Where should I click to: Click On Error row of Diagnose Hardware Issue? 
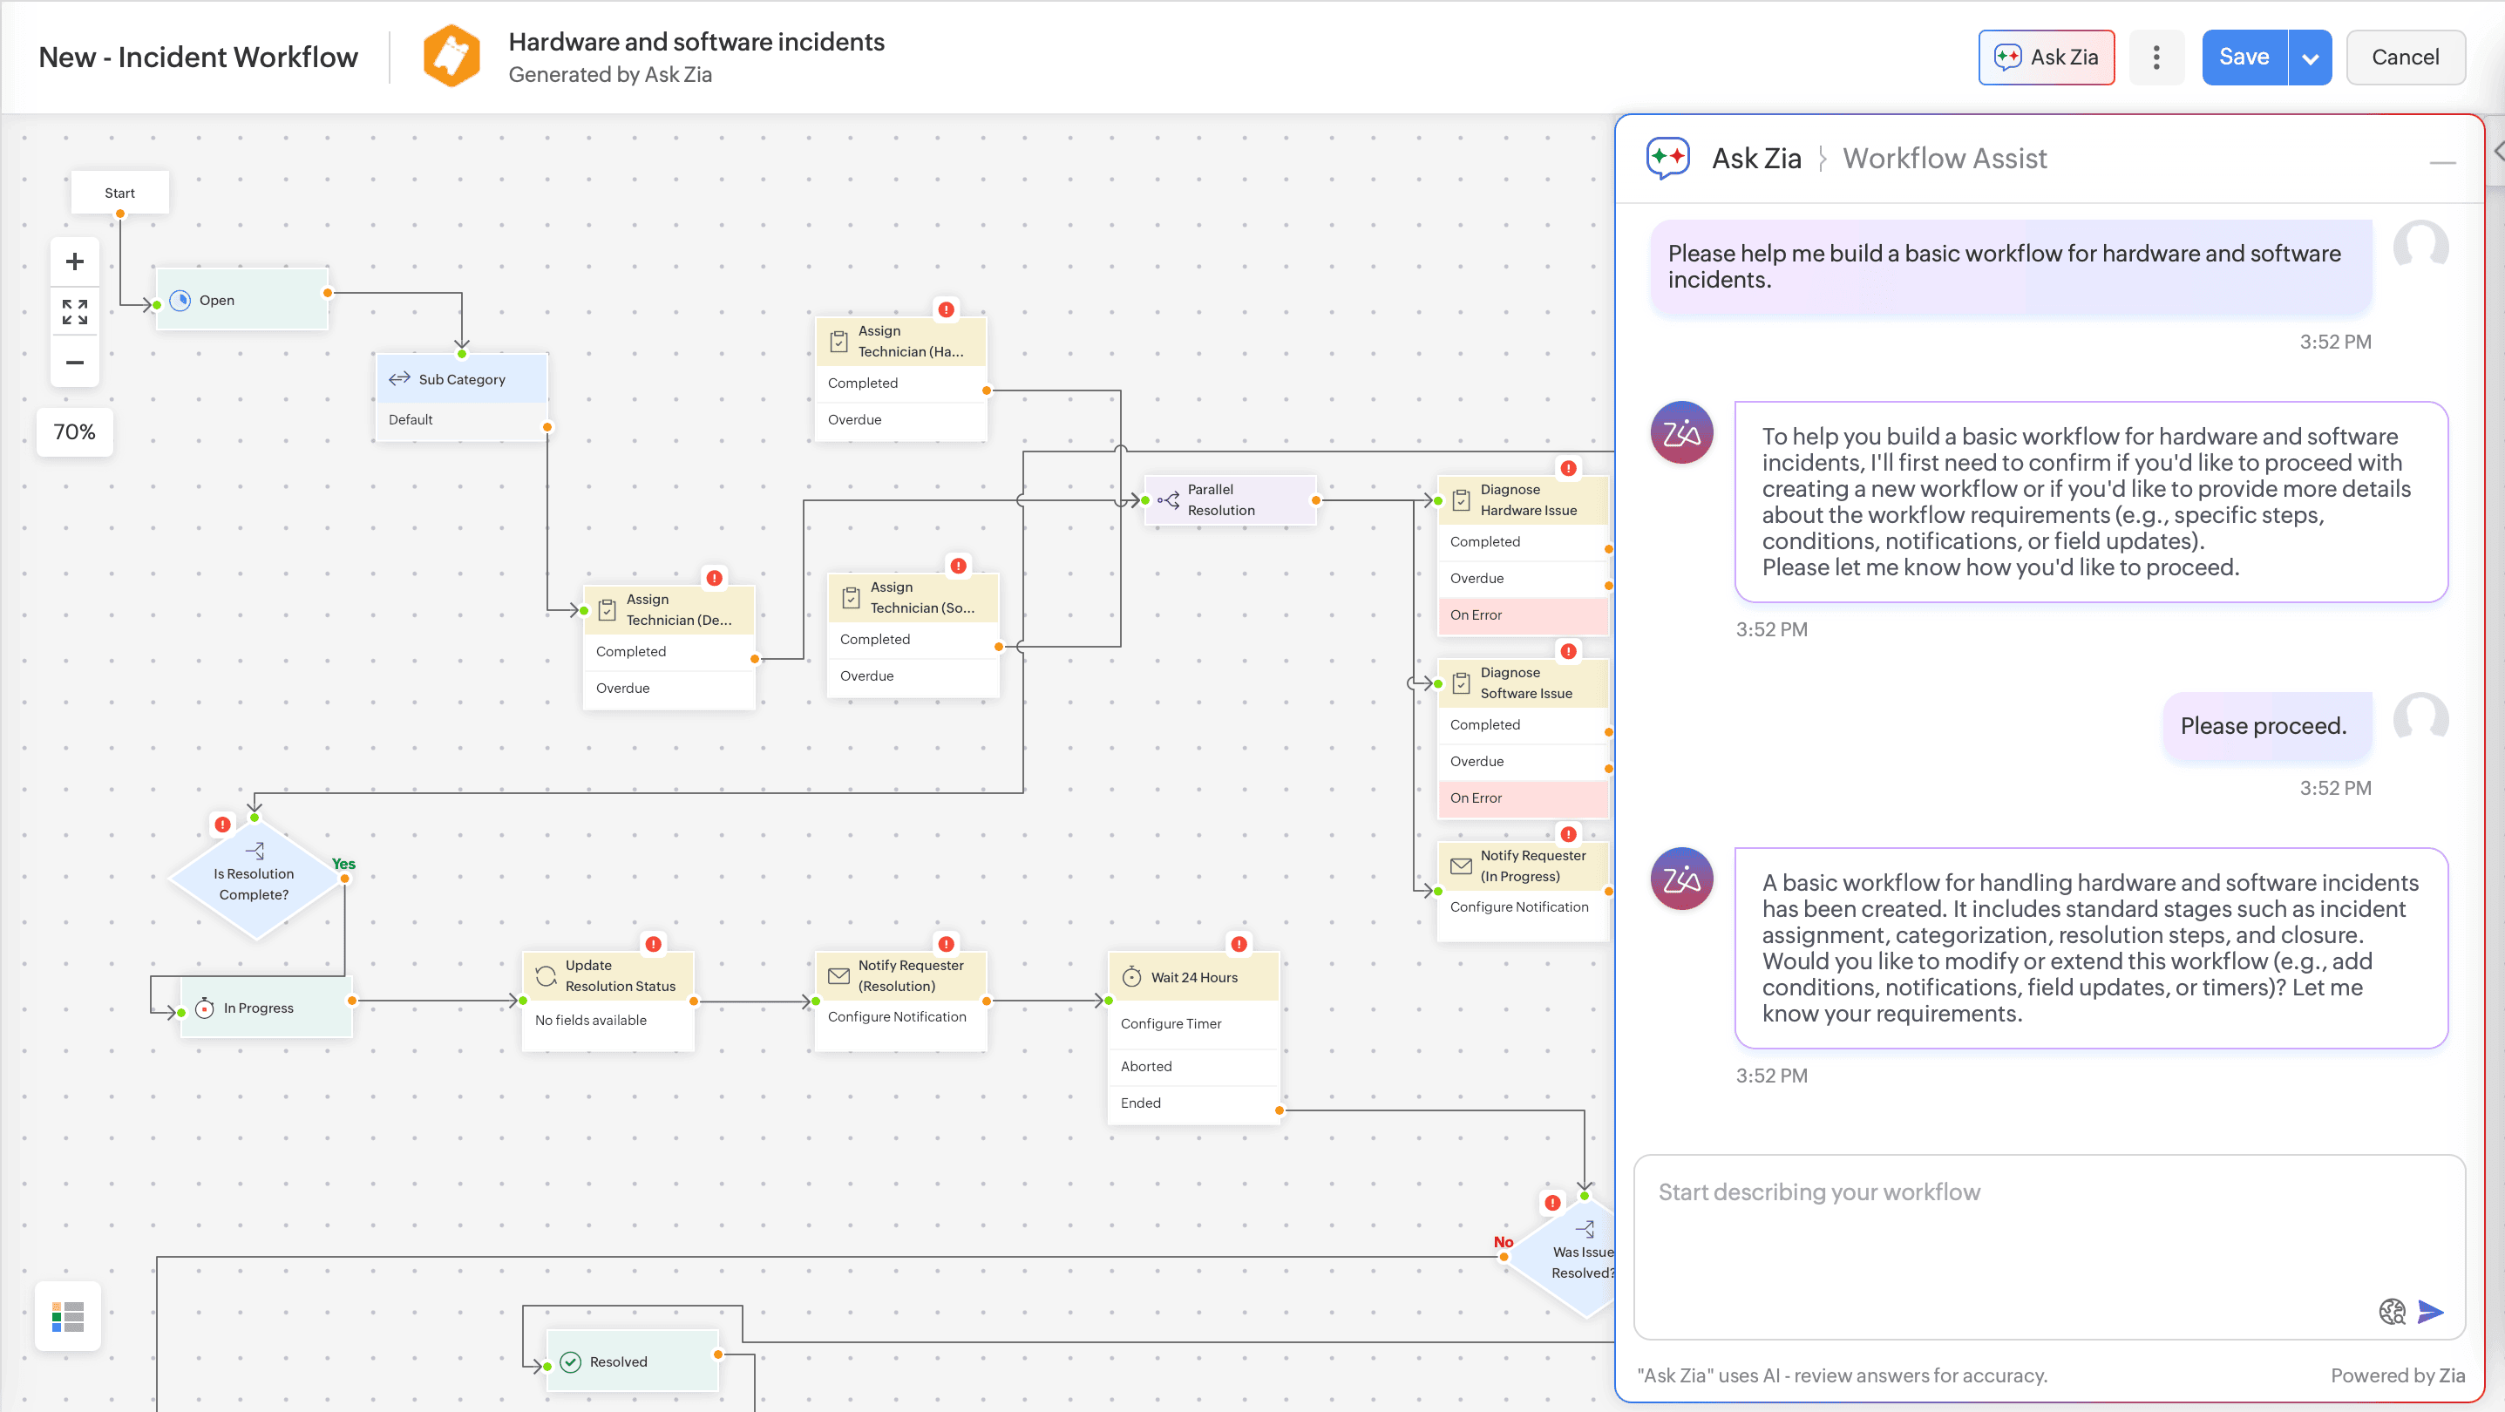(1523, 614)
